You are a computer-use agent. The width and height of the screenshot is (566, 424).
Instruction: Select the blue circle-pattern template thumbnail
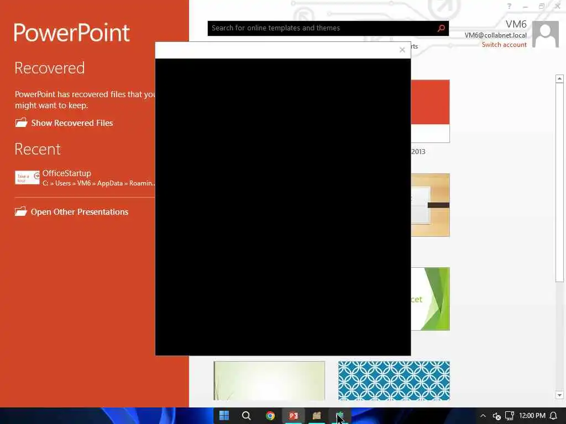[394, 381]
